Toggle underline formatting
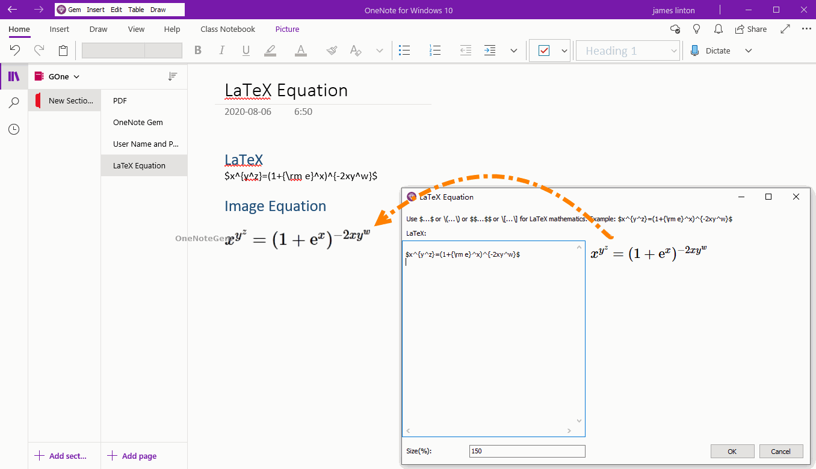 246,51
